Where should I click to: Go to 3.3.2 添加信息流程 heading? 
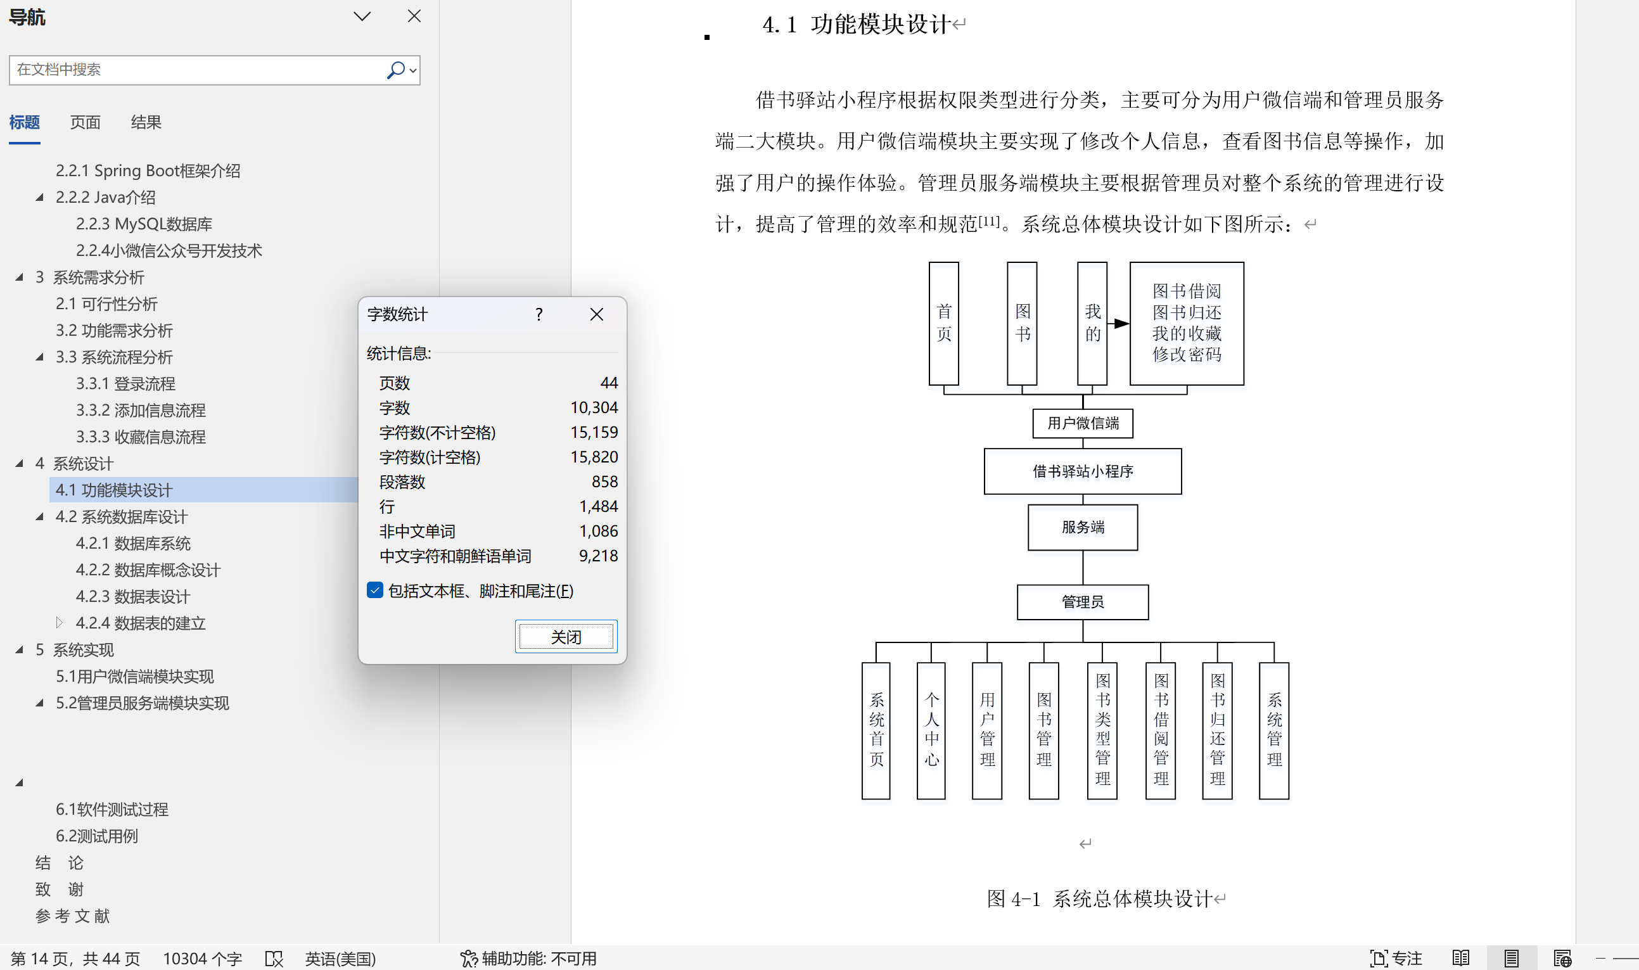tap(141, 411)
